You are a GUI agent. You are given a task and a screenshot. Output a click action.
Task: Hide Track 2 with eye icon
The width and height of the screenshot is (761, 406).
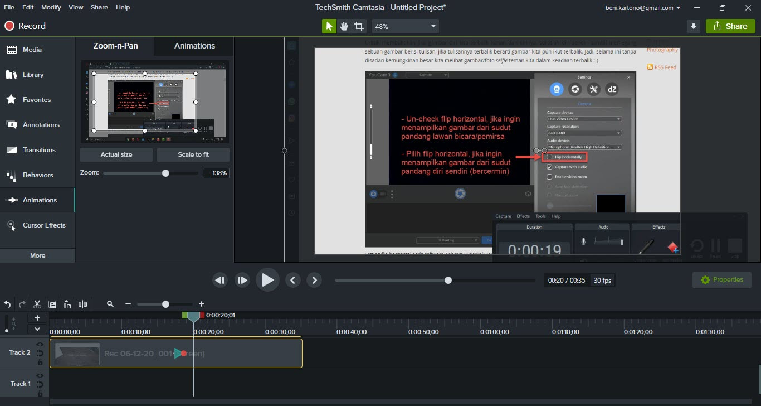tap(40, 345)
